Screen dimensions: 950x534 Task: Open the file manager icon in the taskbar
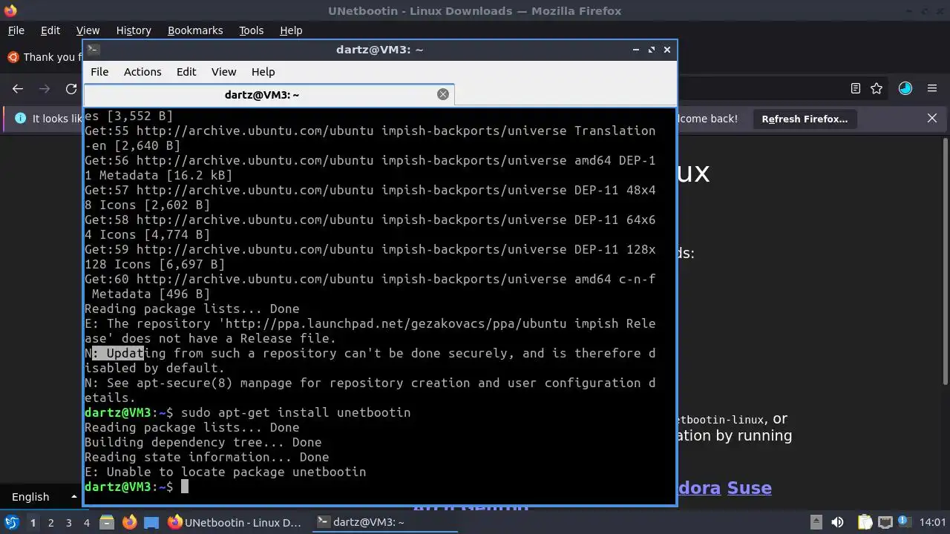(x=106, y=522)
